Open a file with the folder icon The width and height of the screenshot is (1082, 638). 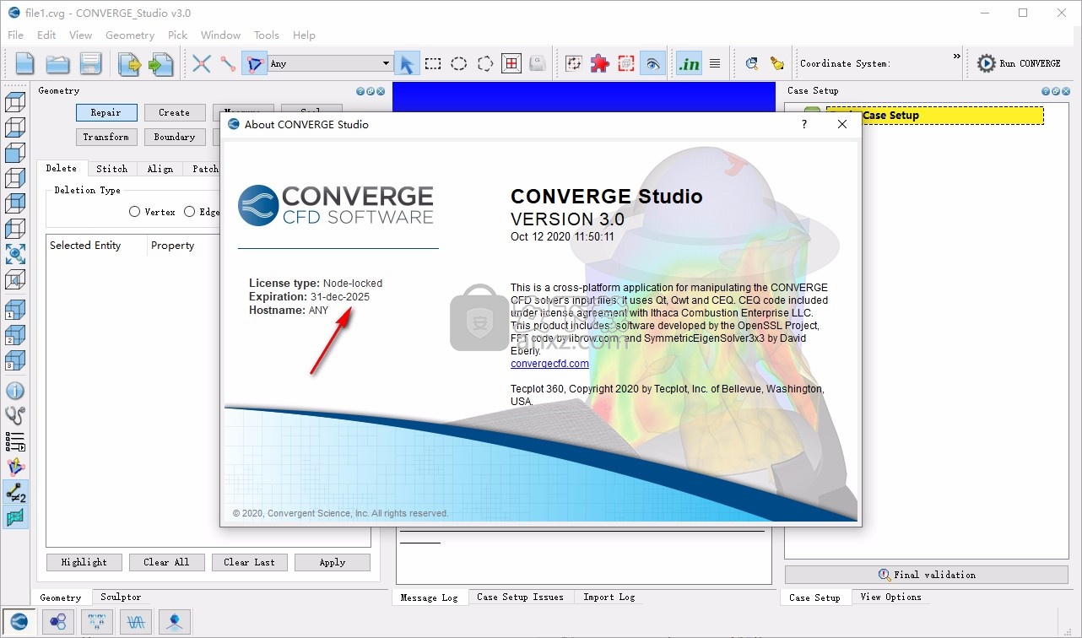click(57, 63)
